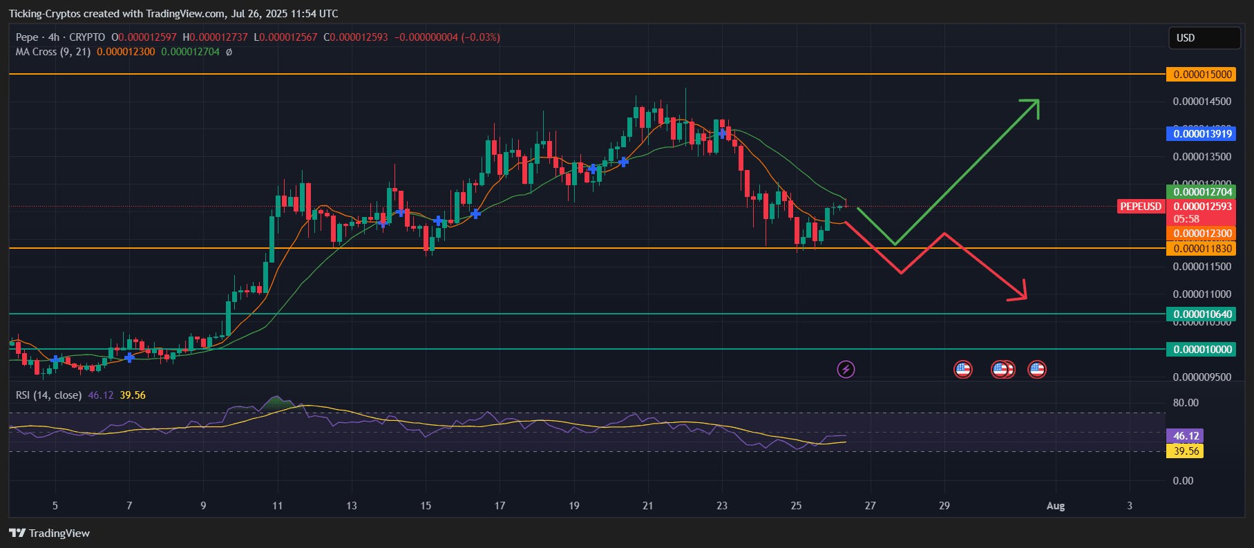Click the green 0.000010000 level label

[x=1201, y=350]
